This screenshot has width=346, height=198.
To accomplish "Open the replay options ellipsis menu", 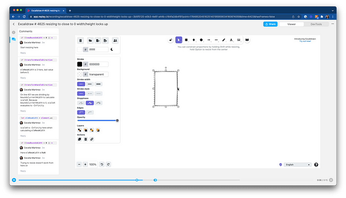I will coord(333,24).
